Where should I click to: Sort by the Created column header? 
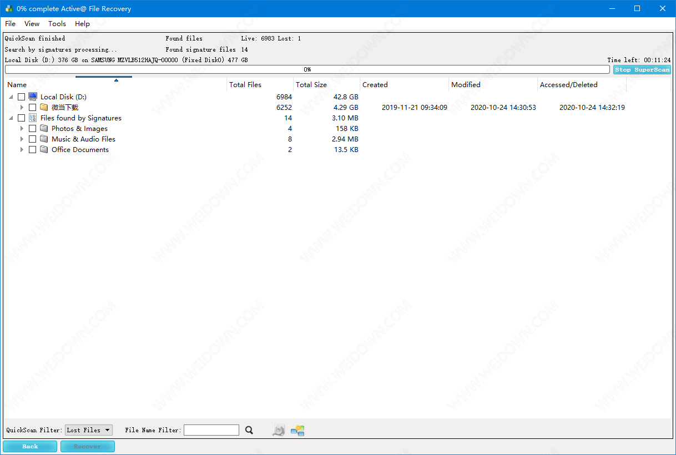pos(404,85)
